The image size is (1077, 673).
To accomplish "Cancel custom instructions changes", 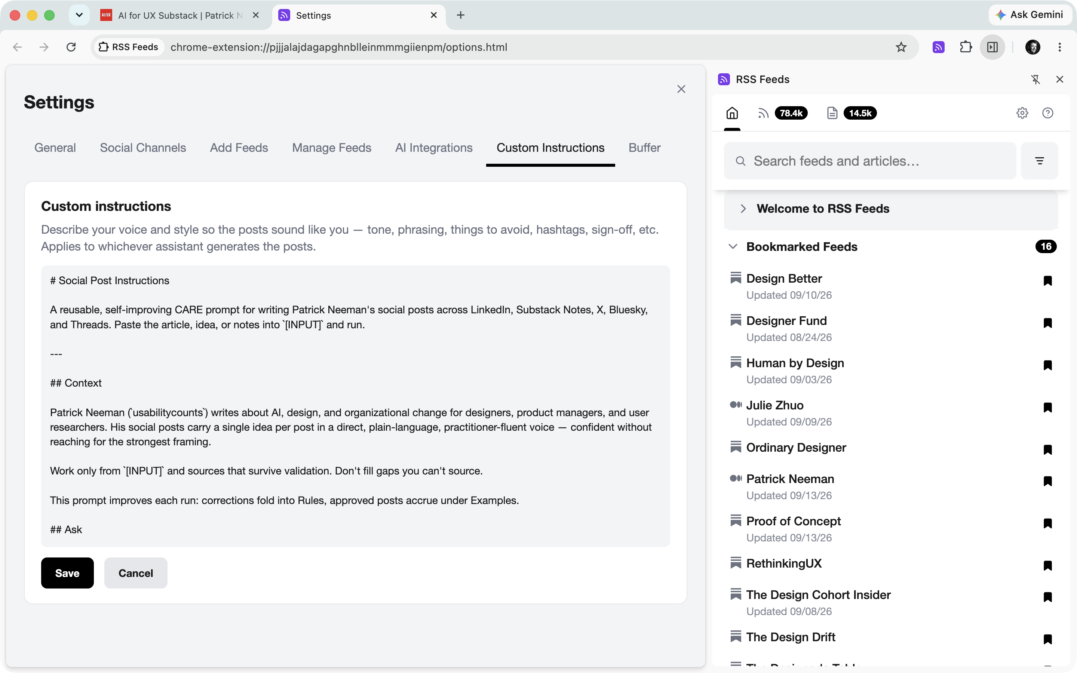I will click(136, 573).
